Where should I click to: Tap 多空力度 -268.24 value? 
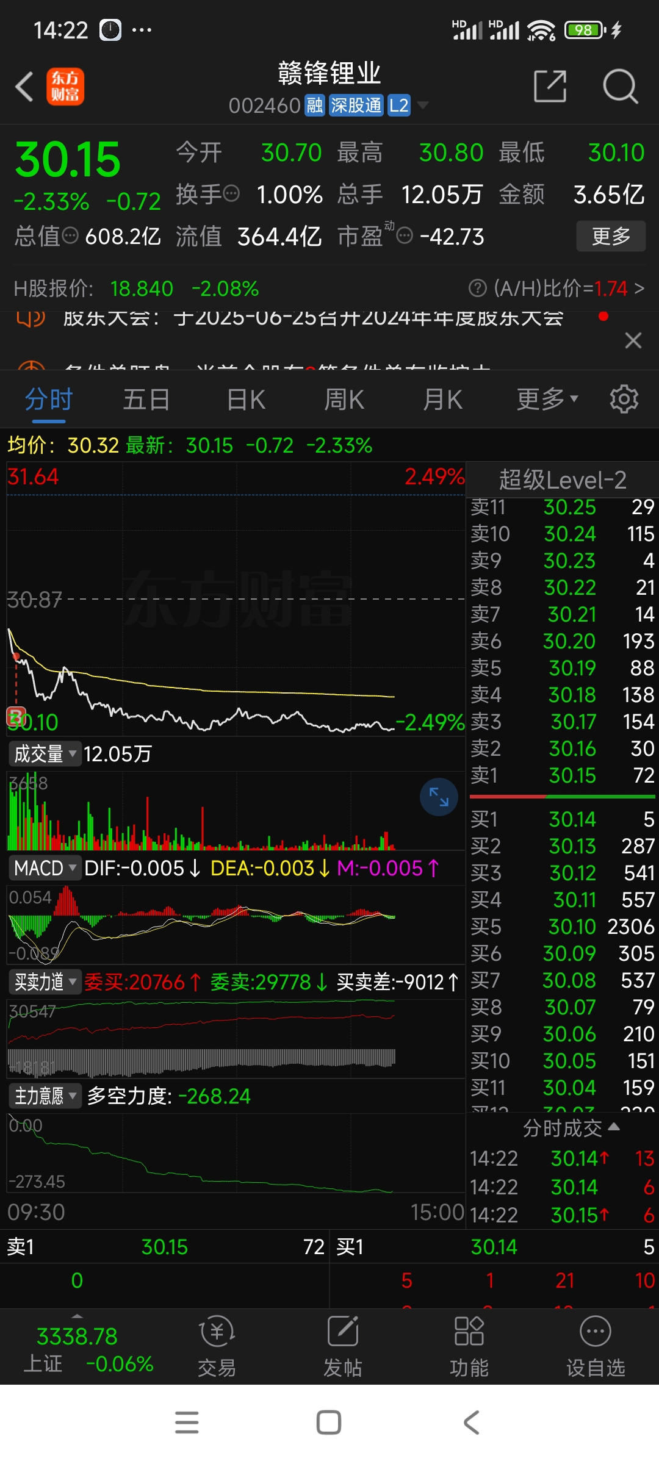pyautogui.click(x=169, y=1096)
